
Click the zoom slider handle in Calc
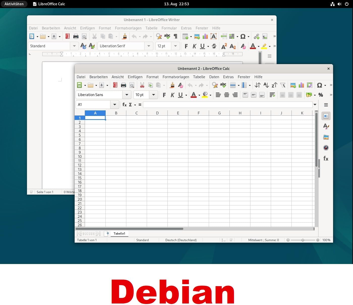[x=303, y=240]
